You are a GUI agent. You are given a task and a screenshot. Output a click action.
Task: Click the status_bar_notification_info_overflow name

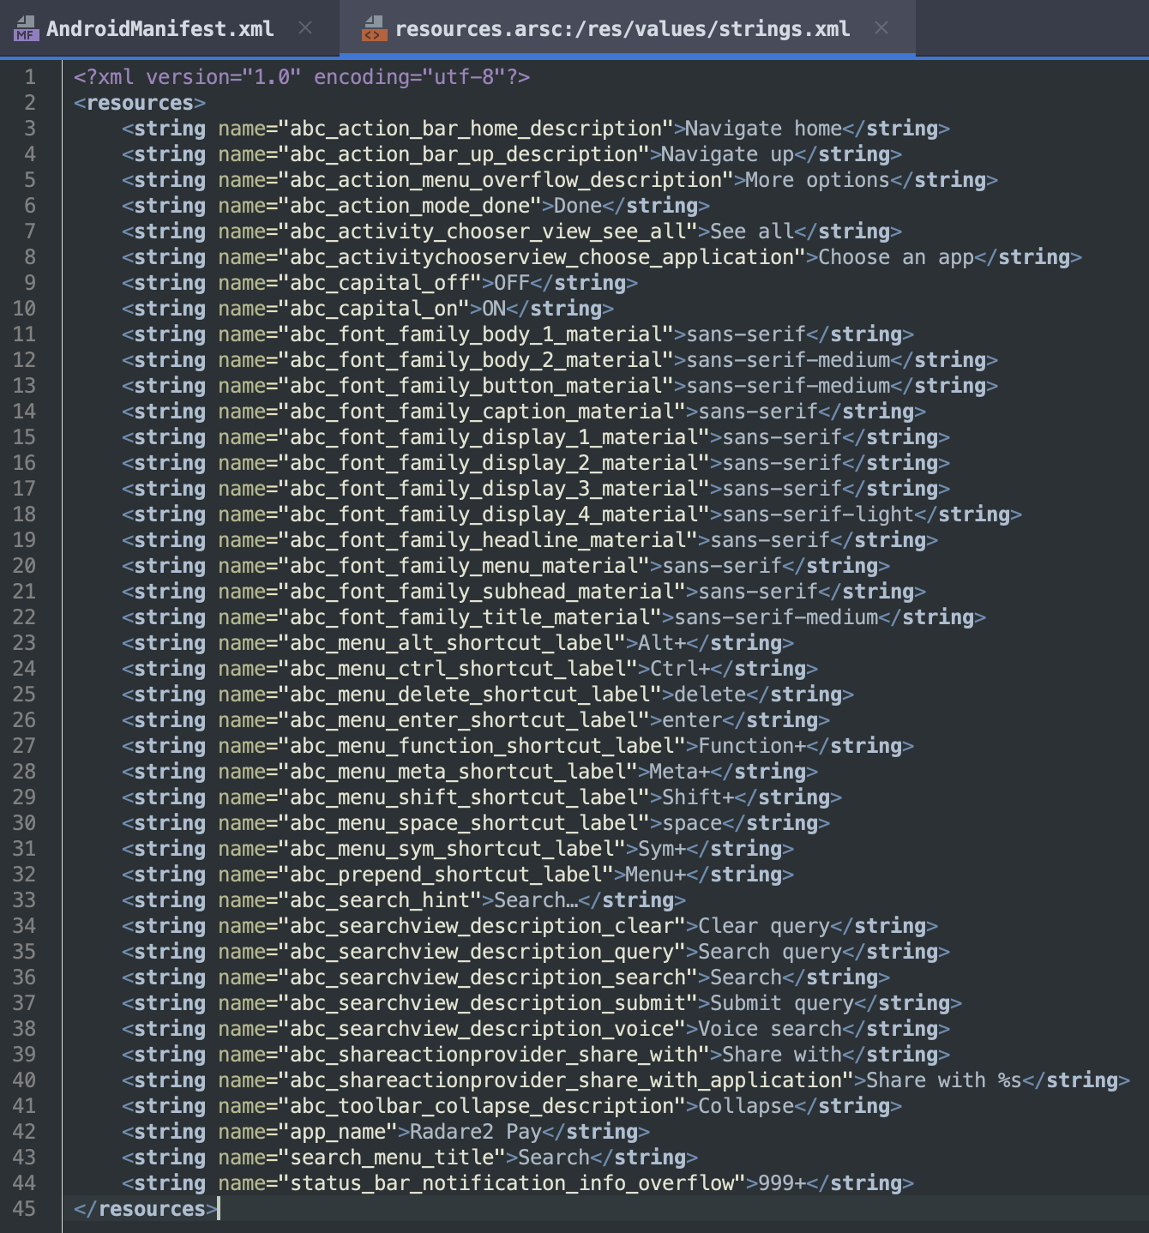click(512, 1183)
